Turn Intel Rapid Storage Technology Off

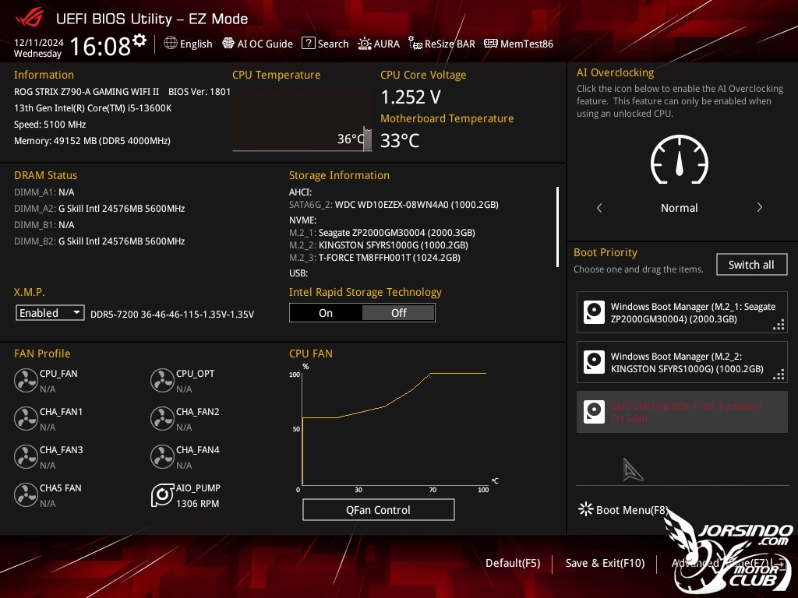(x=398, y=313)
